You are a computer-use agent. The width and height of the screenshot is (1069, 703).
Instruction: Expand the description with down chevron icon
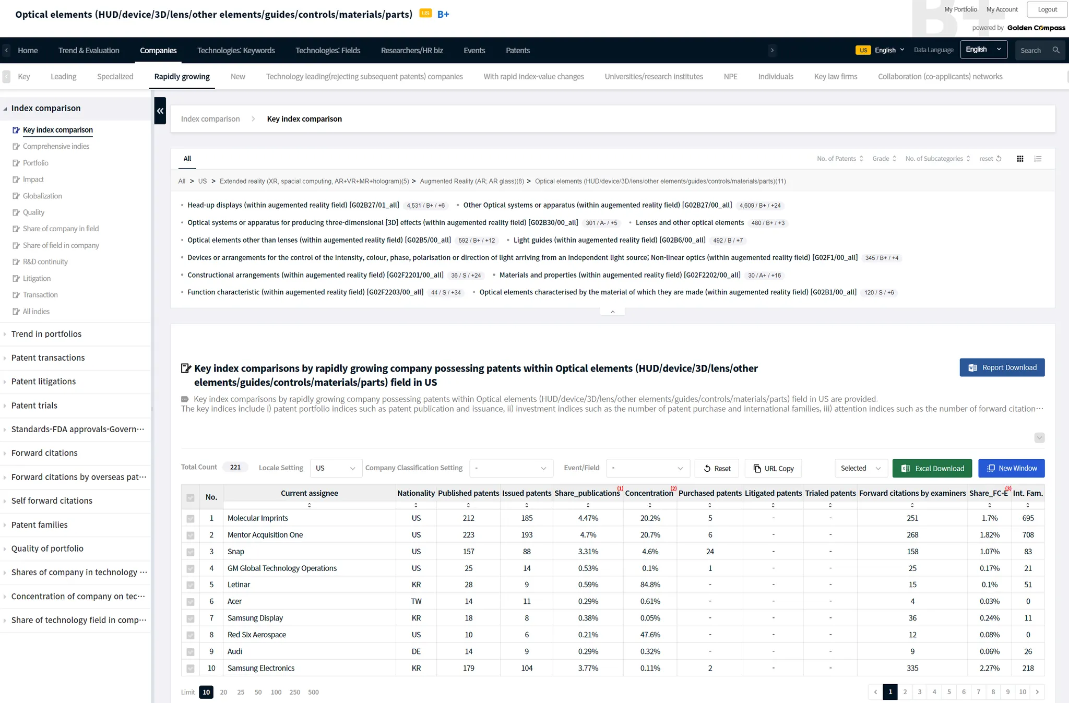(x=1039, y=438)
